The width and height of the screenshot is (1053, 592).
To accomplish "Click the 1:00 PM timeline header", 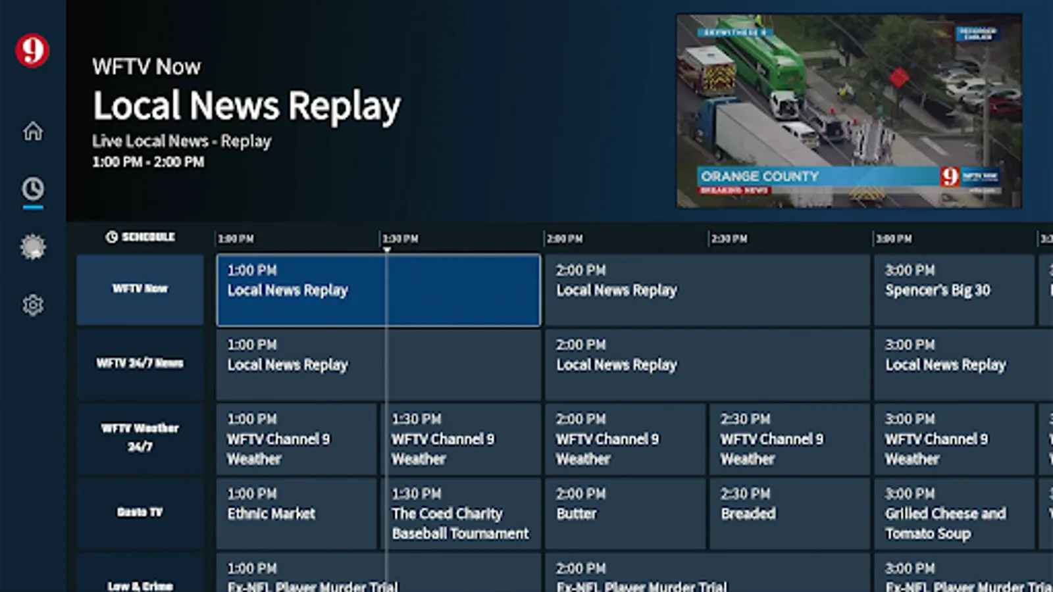I will point(236,239).
